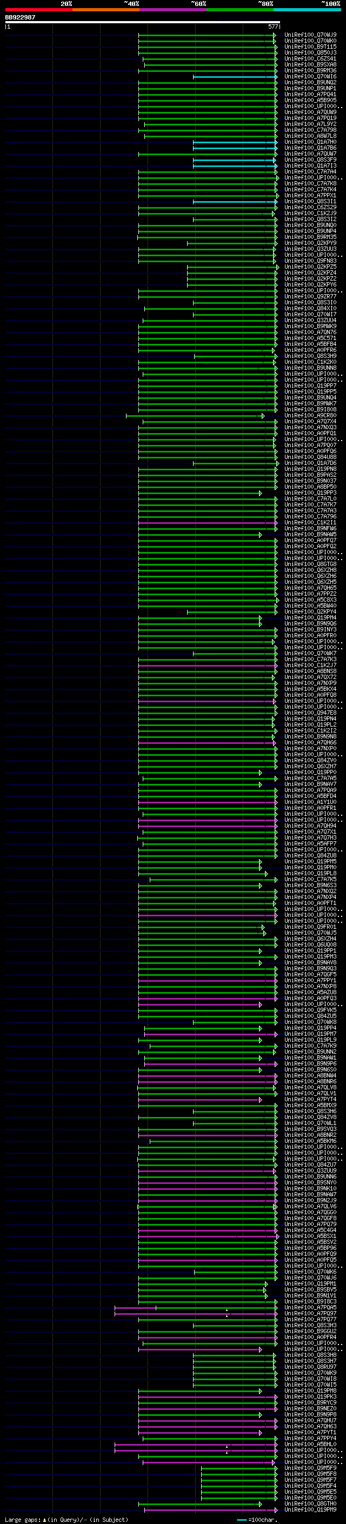Click the green ~80% identity legend bar

240,10
